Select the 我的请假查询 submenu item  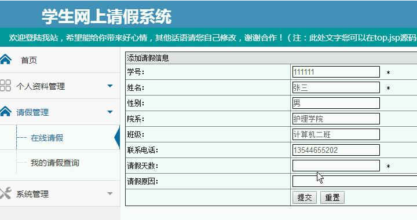click(55, 163)
